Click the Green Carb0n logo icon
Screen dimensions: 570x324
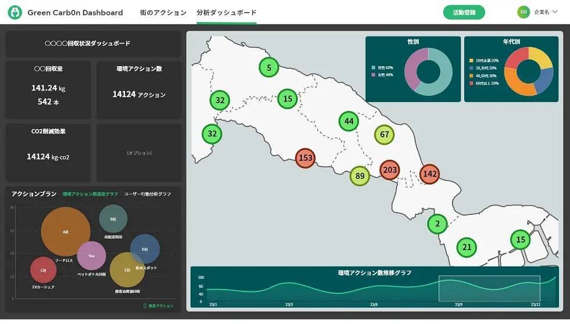pyautogui.click(x=15, y=12)
